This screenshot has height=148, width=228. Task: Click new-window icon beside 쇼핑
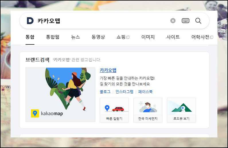[x=128, y=37]
